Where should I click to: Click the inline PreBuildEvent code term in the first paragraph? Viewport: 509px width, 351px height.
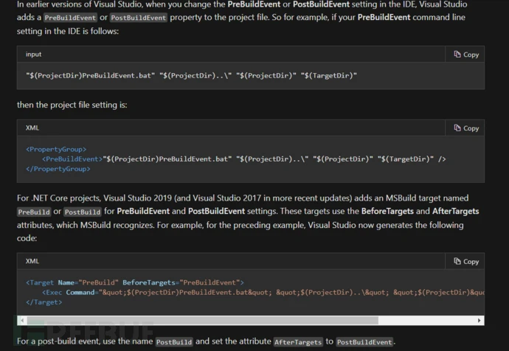click(70, 18)
